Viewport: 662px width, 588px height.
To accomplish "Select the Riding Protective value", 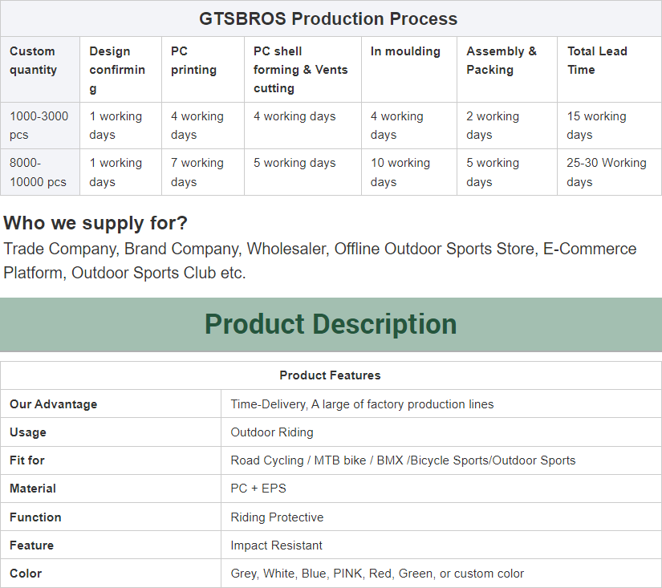I will tap(277, 517).
